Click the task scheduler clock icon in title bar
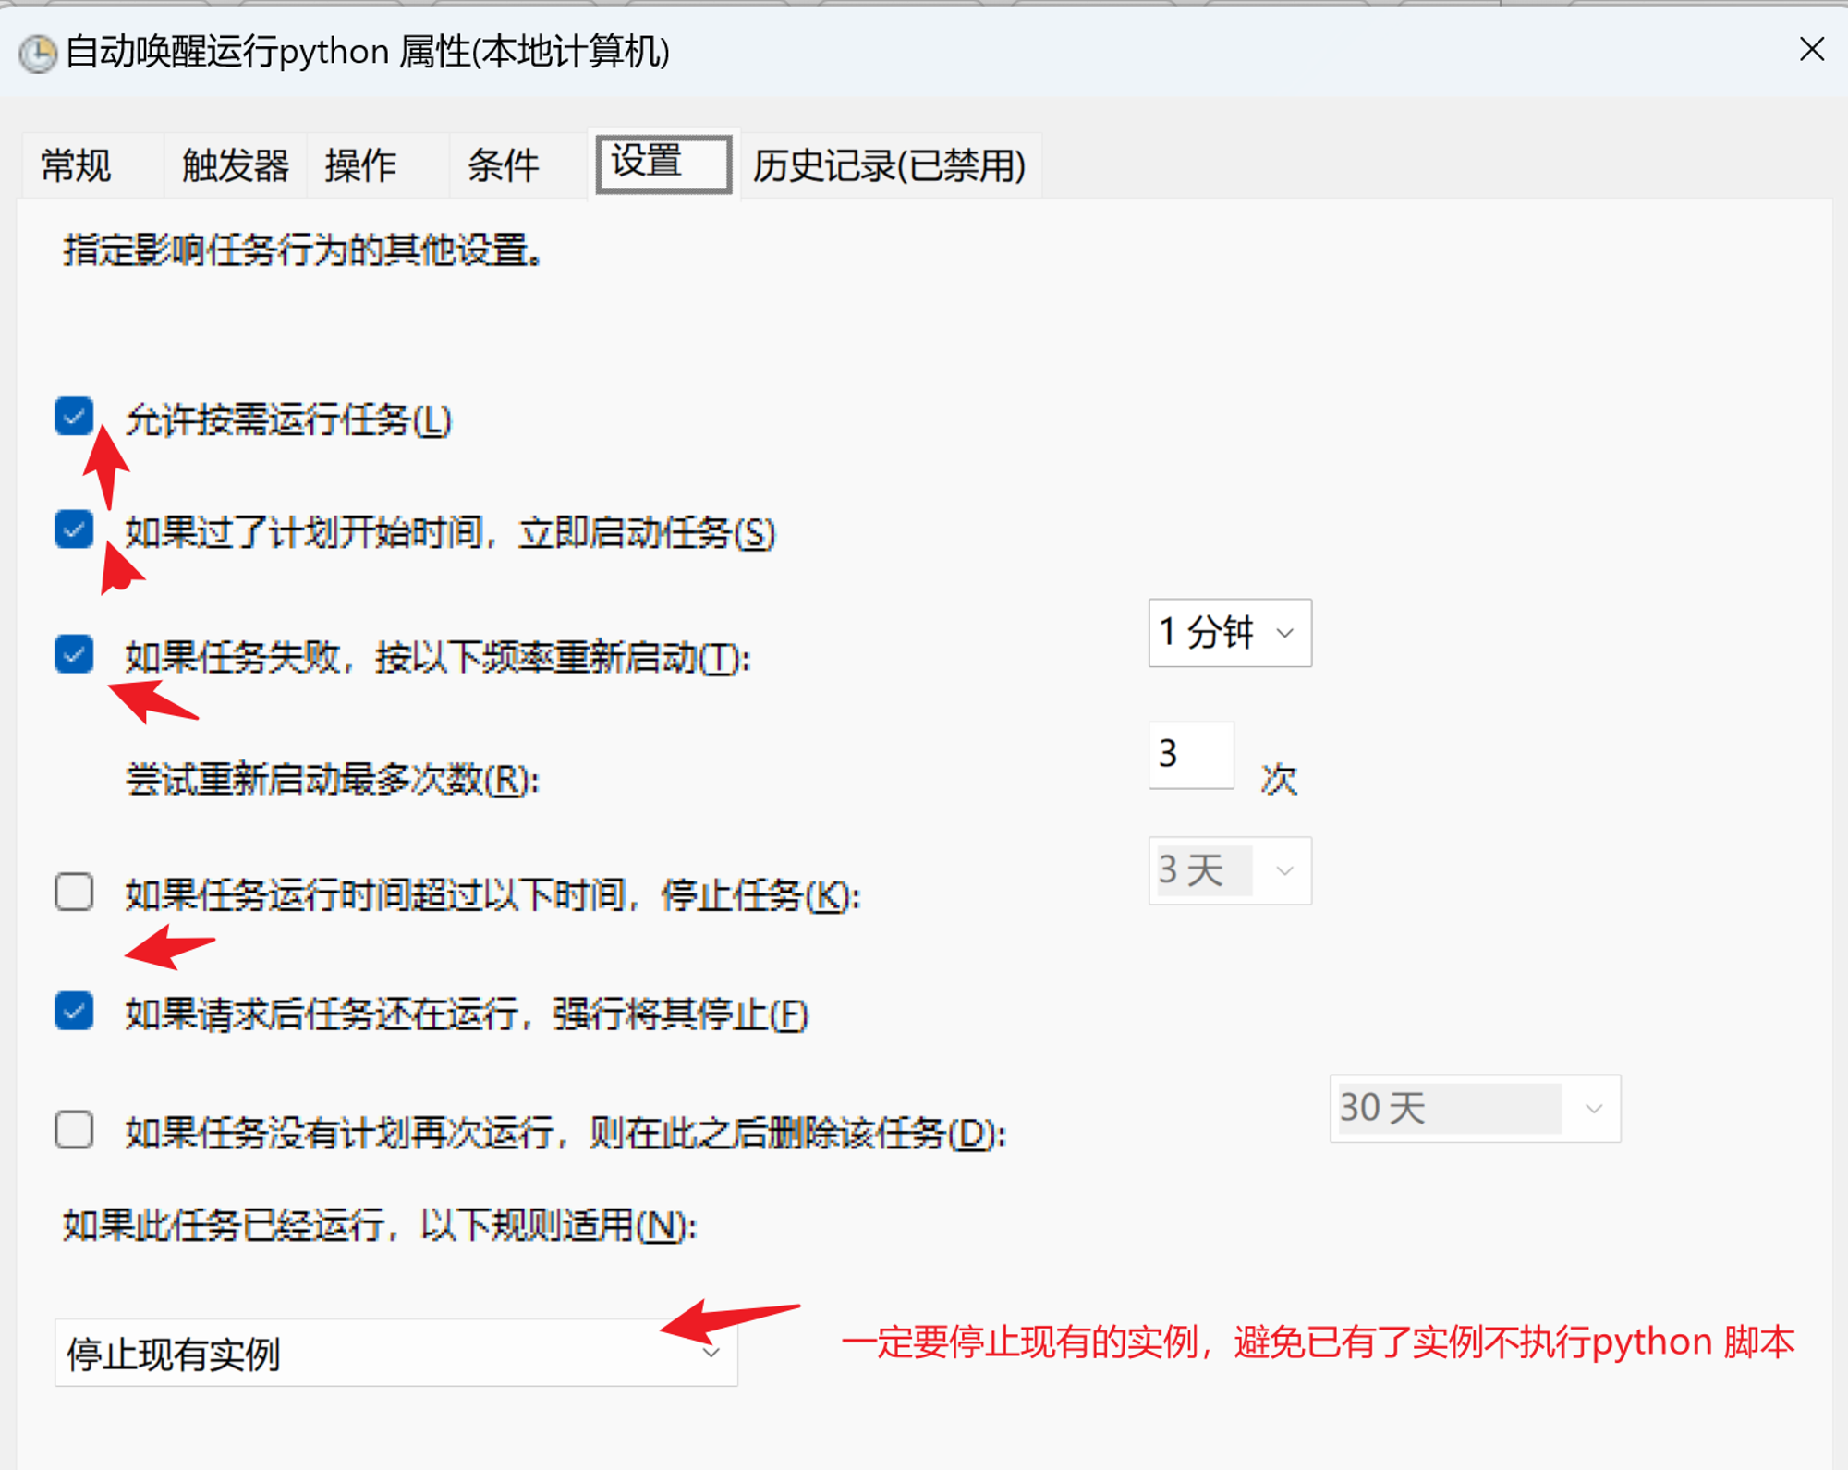Image resolution: width=1848 pixels, height=1470 pixels. click(38, 54)
